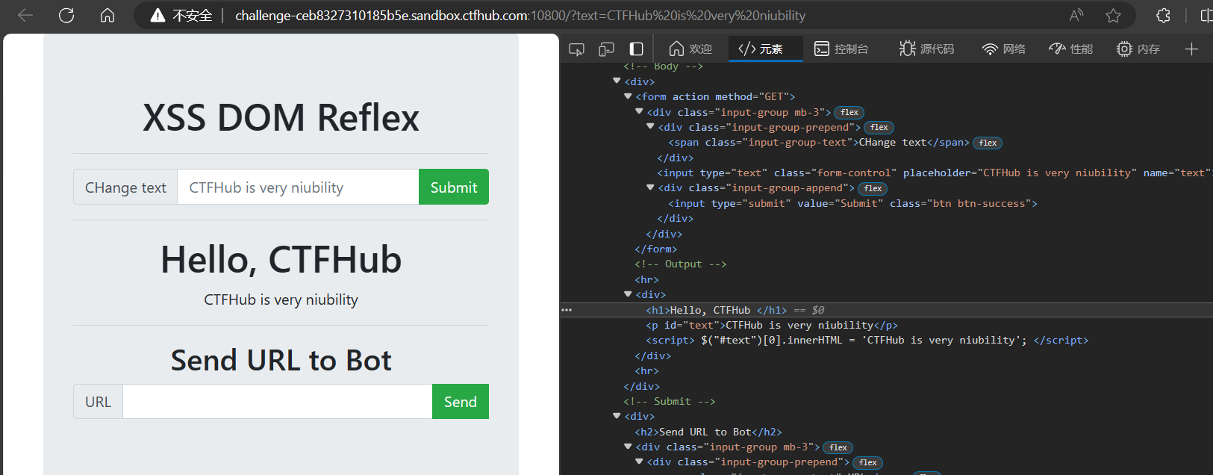Open the Network (网络) tab

(x=1003, y=49)
